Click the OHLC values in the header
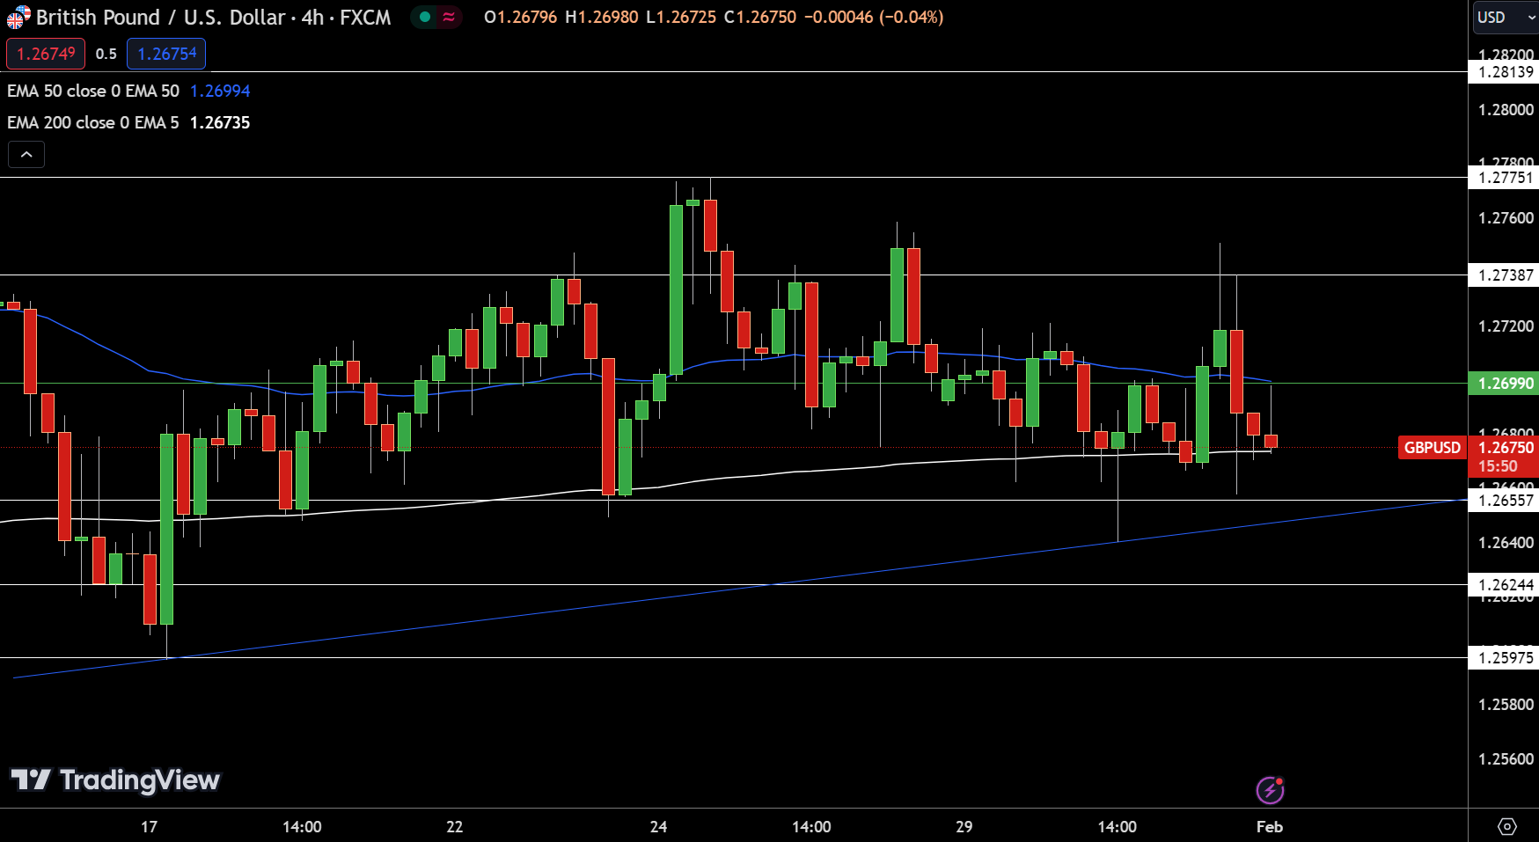The image size is (1539, 842). (714, 17)
